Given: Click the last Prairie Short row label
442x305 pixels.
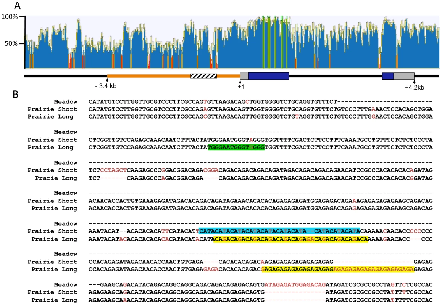Looking at the screenshot, I should tap(52, 292).
